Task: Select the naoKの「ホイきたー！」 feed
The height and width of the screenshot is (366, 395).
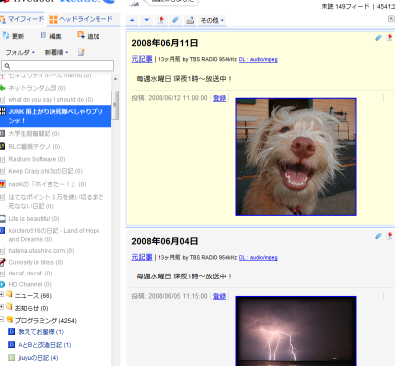Action: (47, 184)
